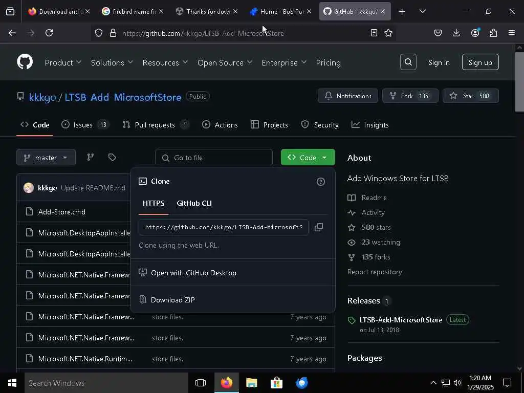The width and height of the screenshot is (524, 393).
Task: Select the GitHub CLI clone tab
Action: tap(194, 203)
